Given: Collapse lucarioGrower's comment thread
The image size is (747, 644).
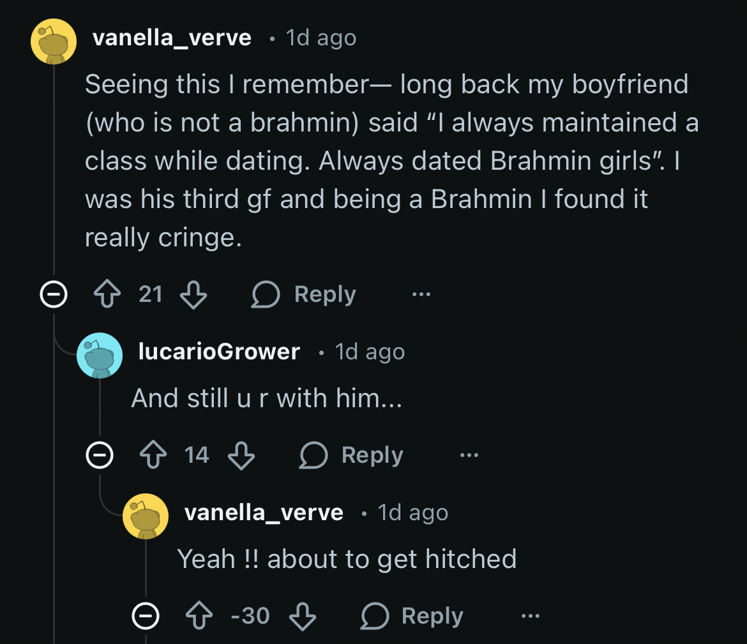Looking at the screenshot, I should [x=100, y=456].
